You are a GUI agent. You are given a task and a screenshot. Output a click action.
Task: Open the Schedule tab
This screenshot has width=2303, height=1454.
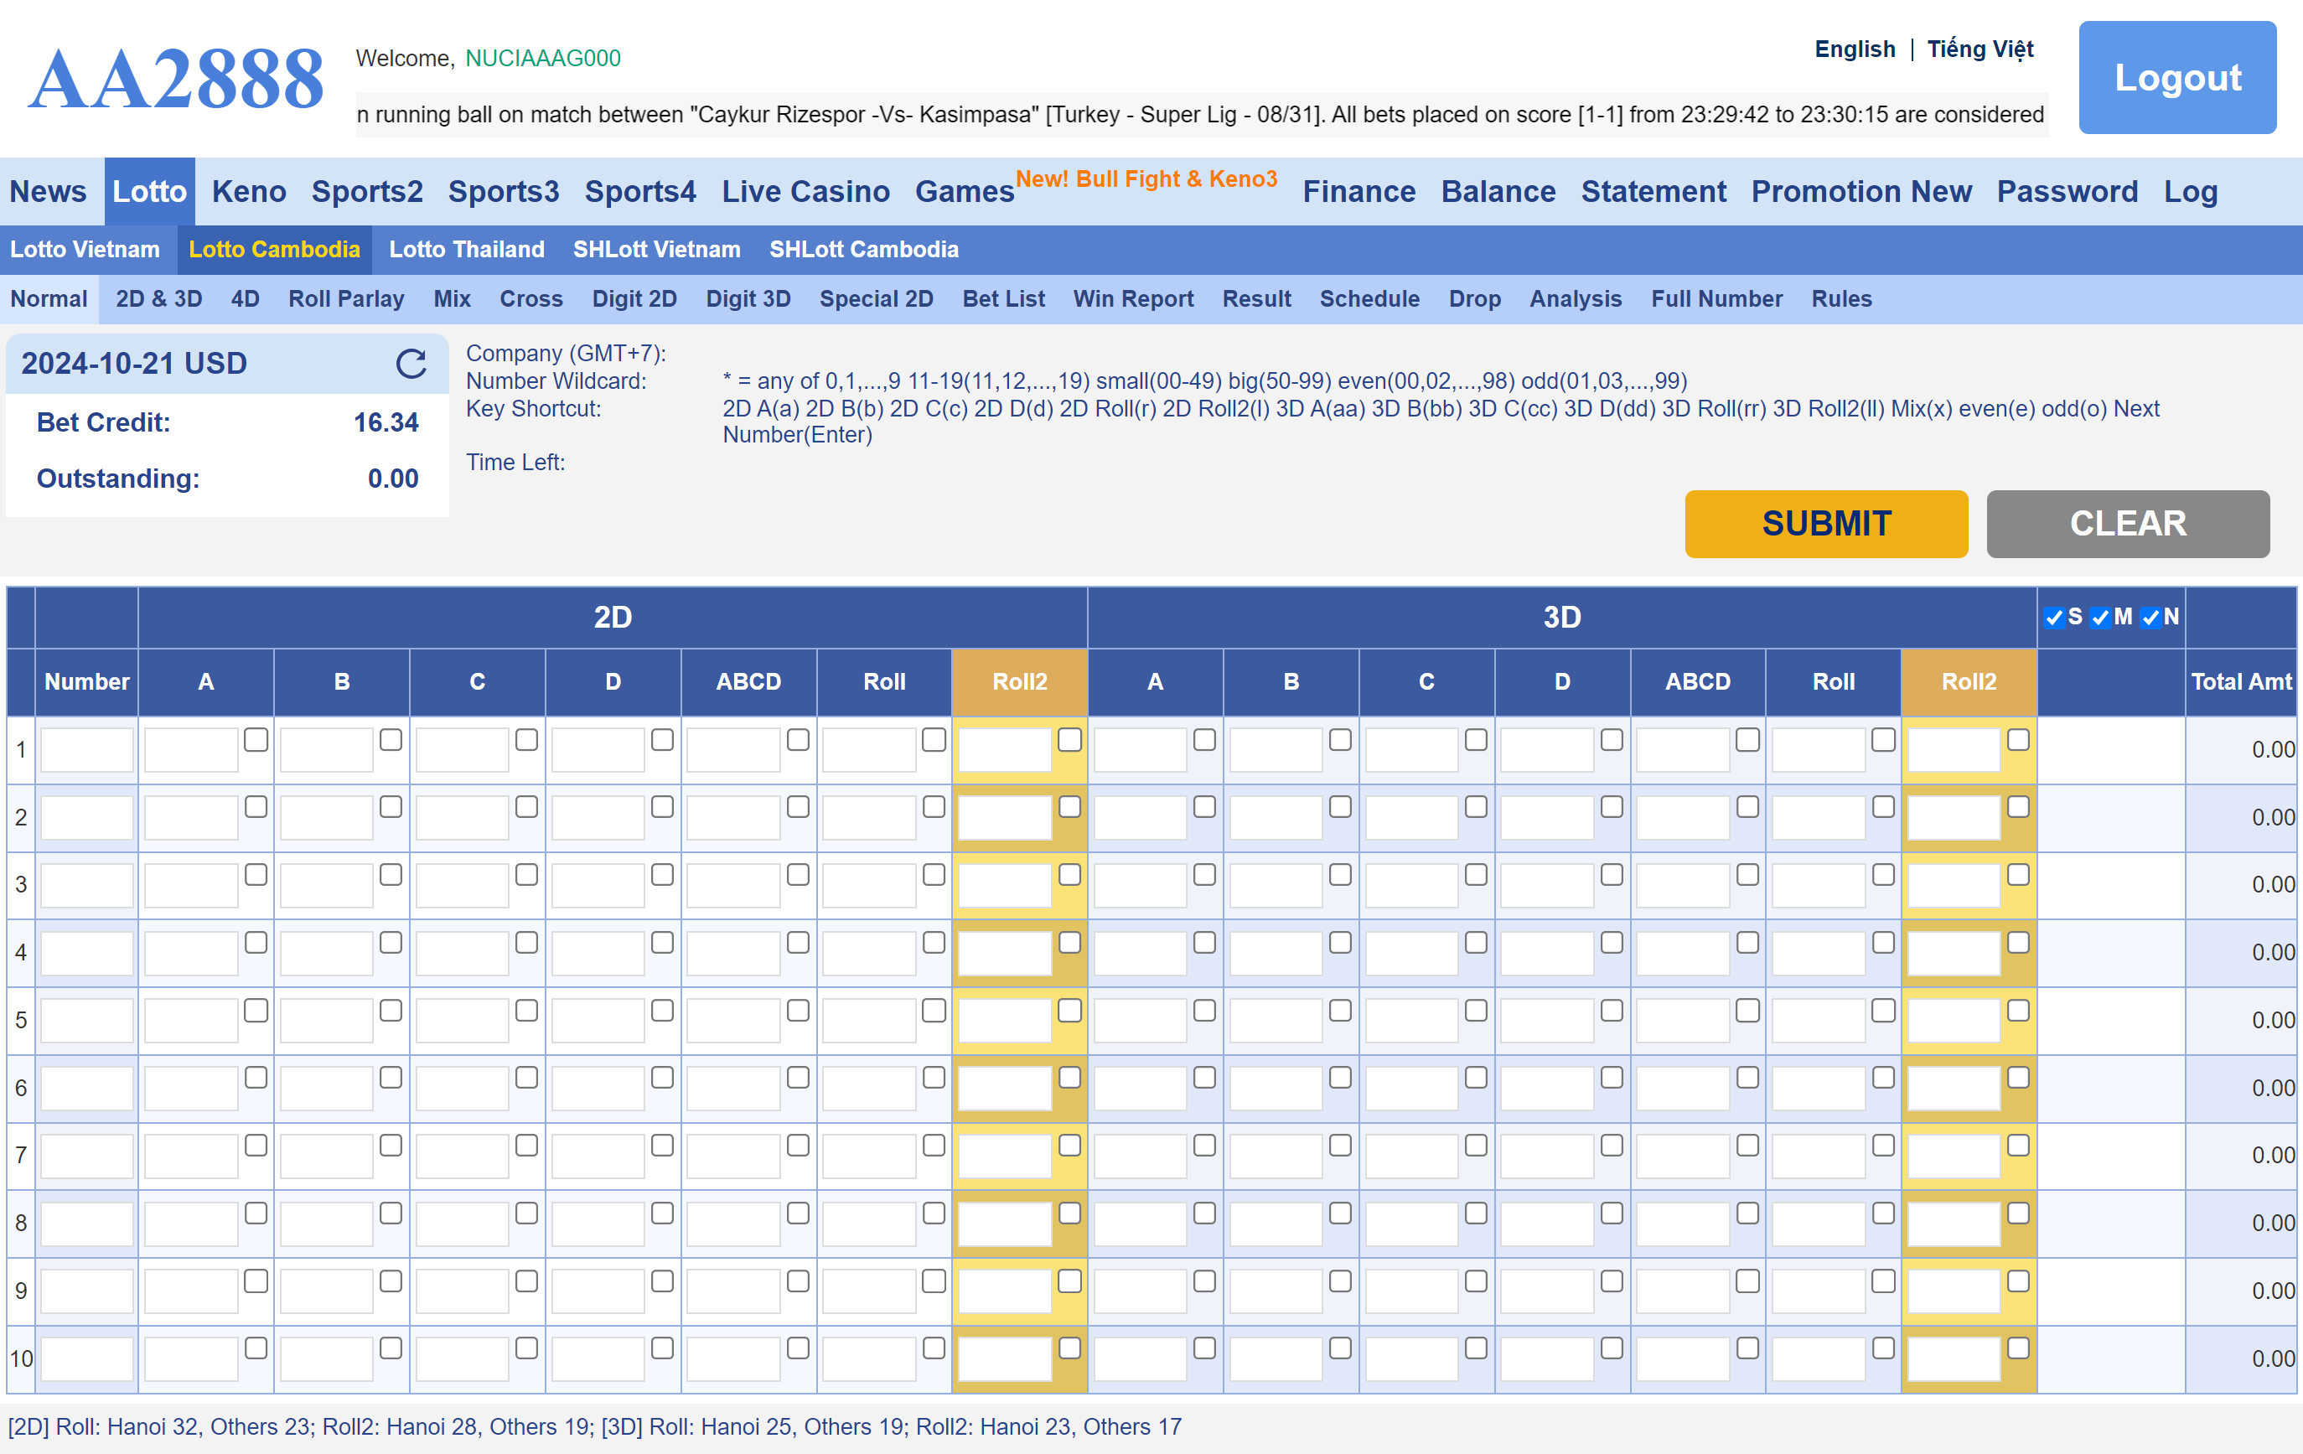coord(1369,298)
